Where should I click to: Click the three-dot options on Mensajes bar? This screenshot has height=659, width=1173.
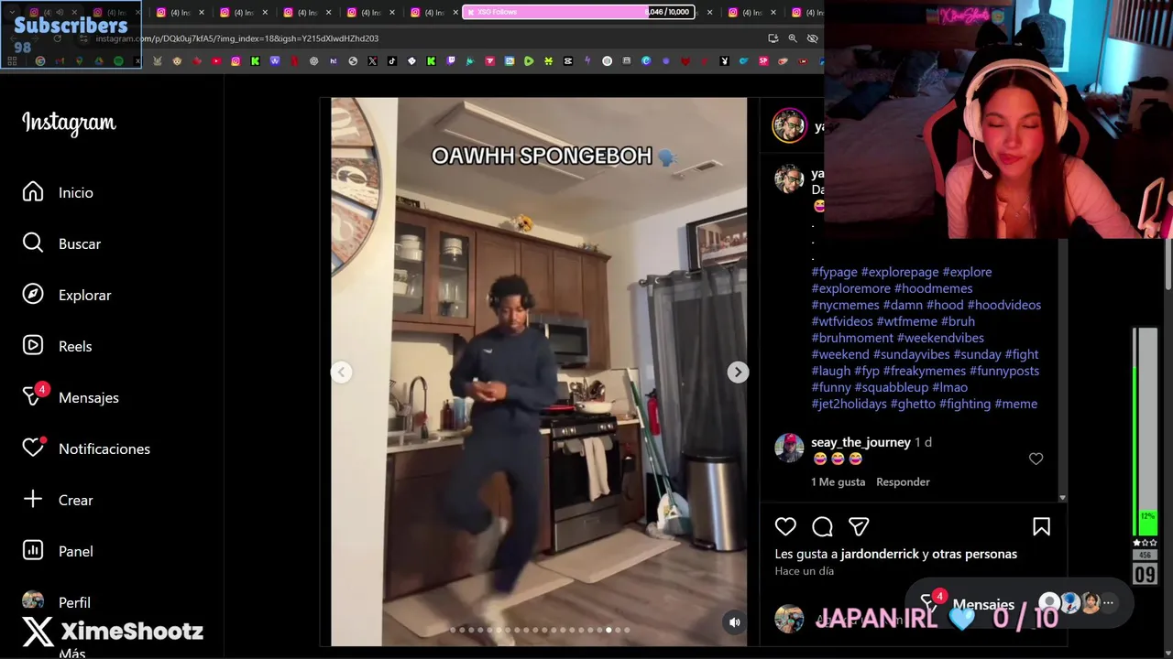(x=1108, y=603)
